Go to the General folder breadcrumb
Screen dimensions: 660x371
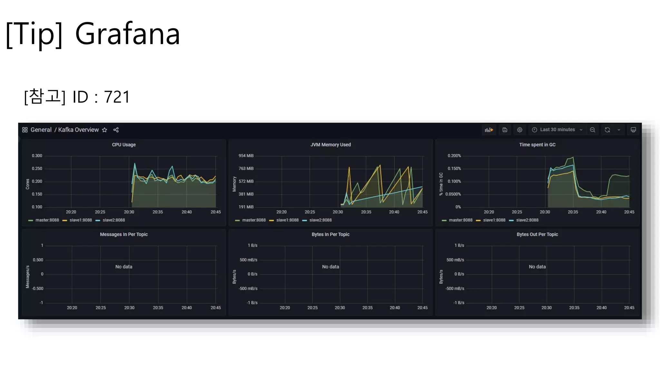[x=41, y=130]
